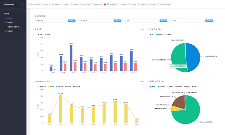
Task: Open the CMS menu icon
Action: pyautogui.click(x=42, y=5)
